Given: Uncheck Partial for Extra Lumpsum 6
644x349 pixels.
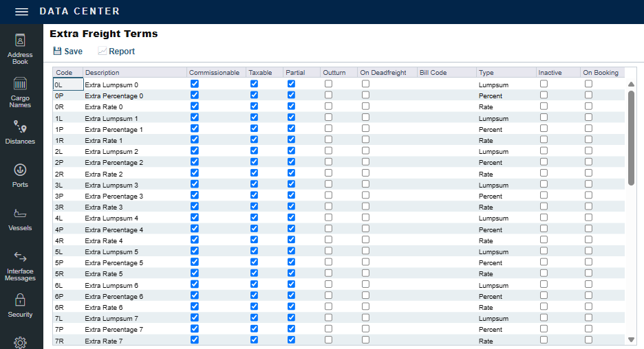Looking at the screenshot, I should [291, 284].
